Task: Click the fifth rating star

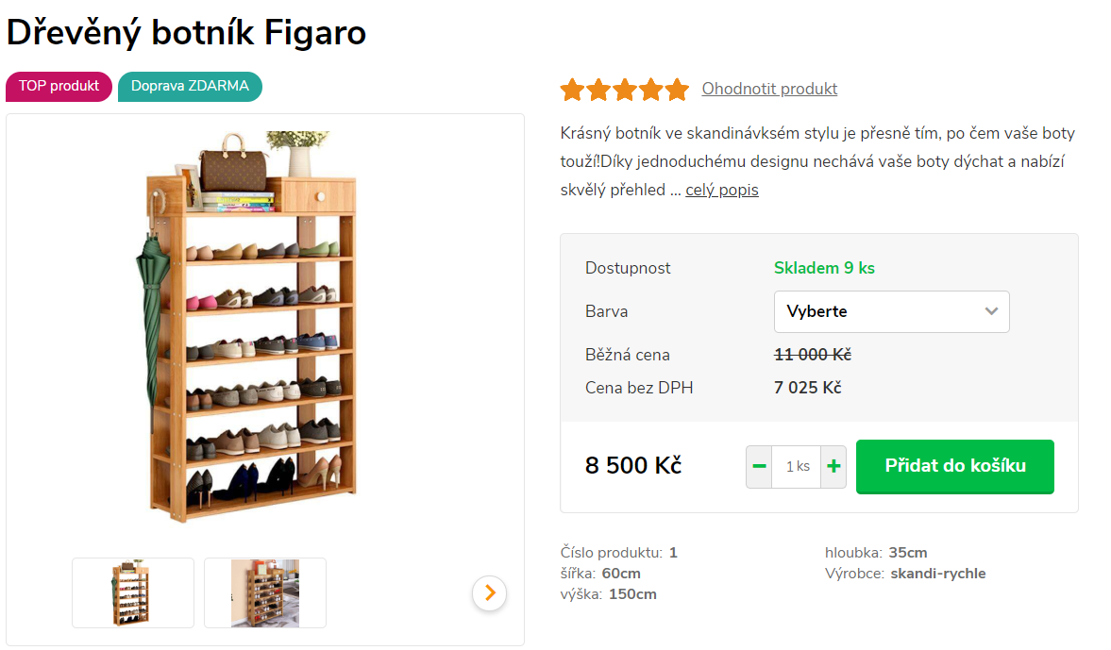Action: [677, 90]
